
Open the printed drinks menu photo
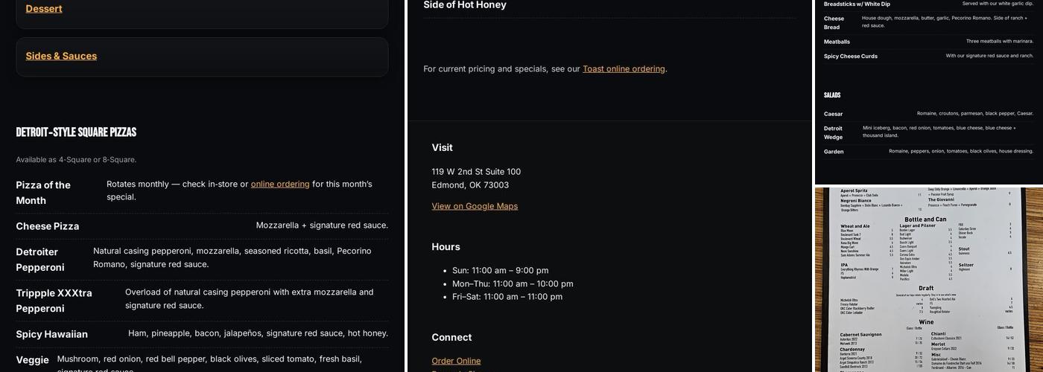click(928, 280)
